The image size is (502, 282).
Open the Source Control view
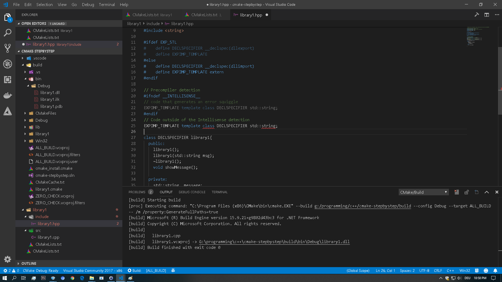pos(8,48)
